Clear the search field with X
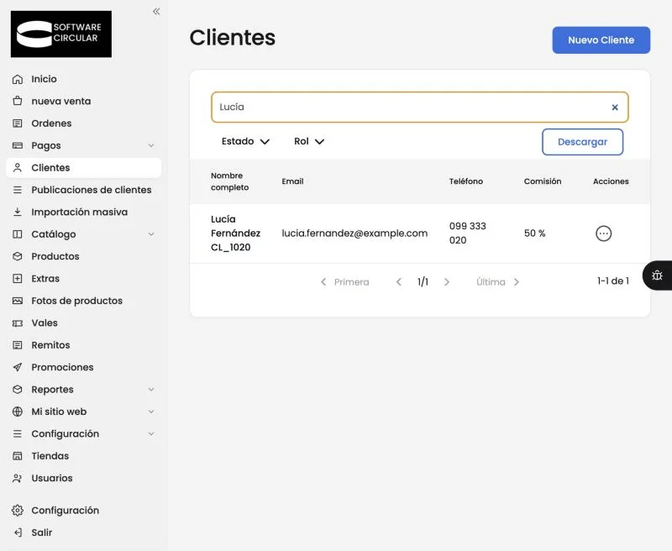This screenshot has width=672, height=551. [x=615, y=108]
